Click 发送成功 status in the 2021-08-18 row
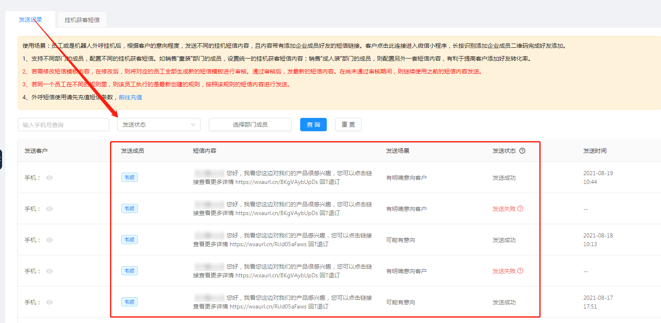The image size is (661, 323). (504, 240)
